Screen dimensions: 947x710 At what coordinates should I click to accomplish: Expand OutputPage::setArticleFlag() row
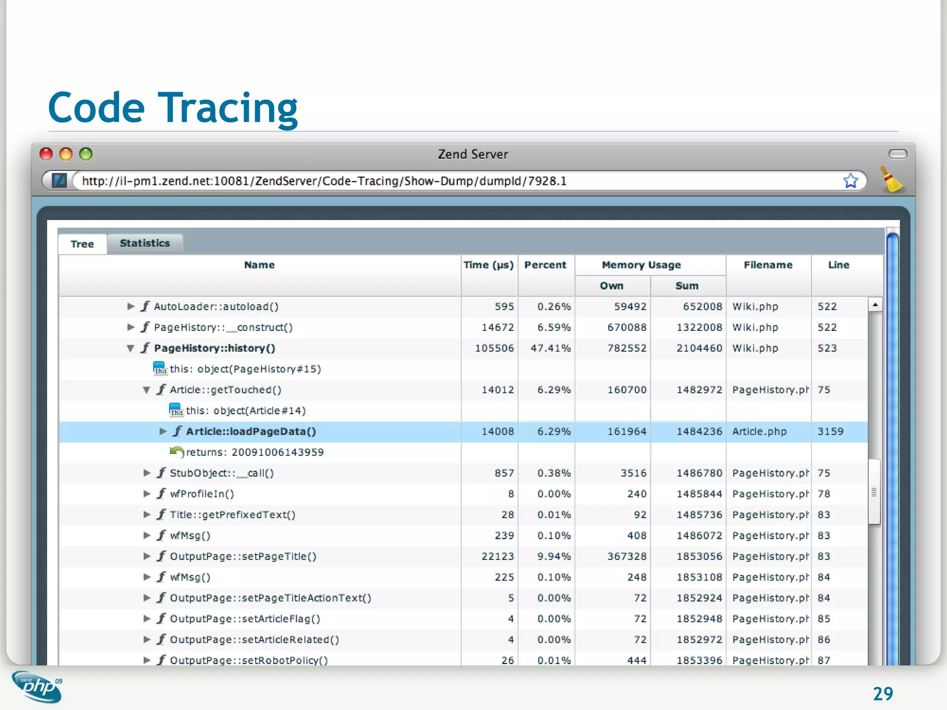147,618
